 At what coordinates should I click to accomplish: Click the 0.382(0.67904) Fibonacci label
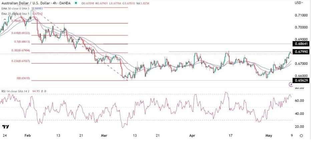(x=21, y=50)
